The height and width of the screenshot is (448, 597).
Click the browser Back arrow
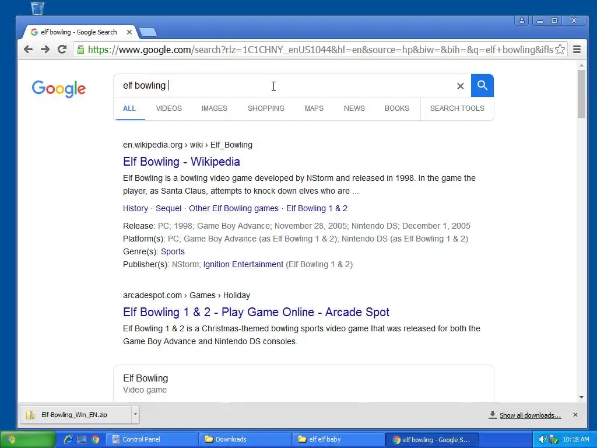pos(28,50)
